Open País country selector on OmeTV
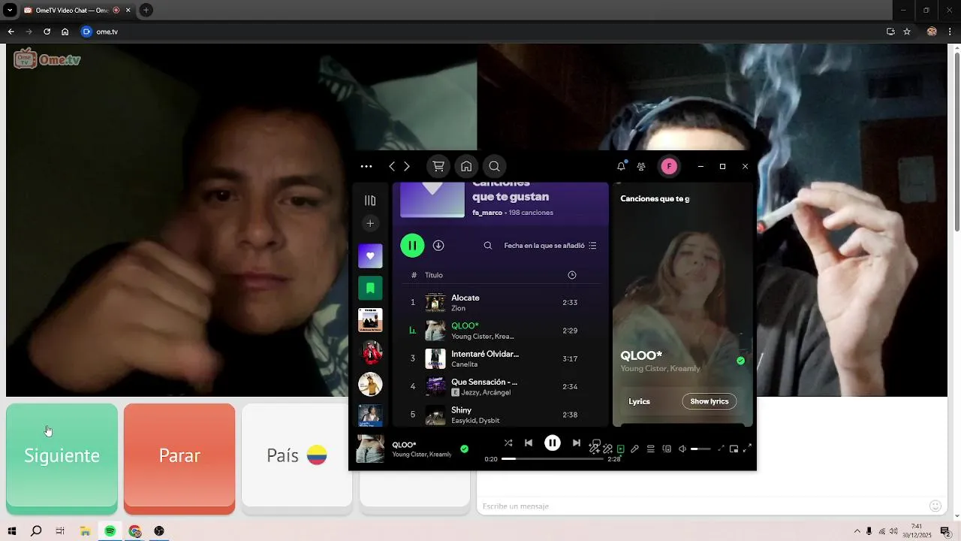The height and width of the screenshot is (541, 961). point(297,458)
